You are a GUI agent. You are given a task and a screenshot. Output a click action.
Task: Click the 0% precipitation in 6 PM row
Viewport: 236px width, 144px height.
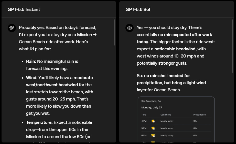click(x=195, y=135)
